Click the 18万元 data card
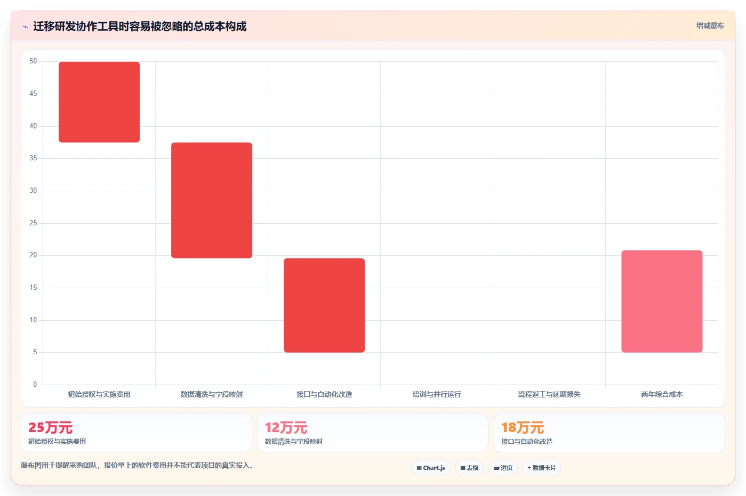The width and height of the screenshot is (746, 496). [x=609, y=433]
